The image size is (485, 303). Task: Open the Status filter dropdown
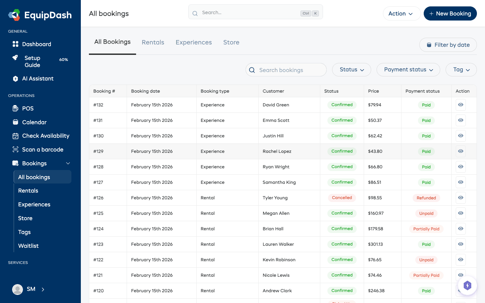click(351, 70)
